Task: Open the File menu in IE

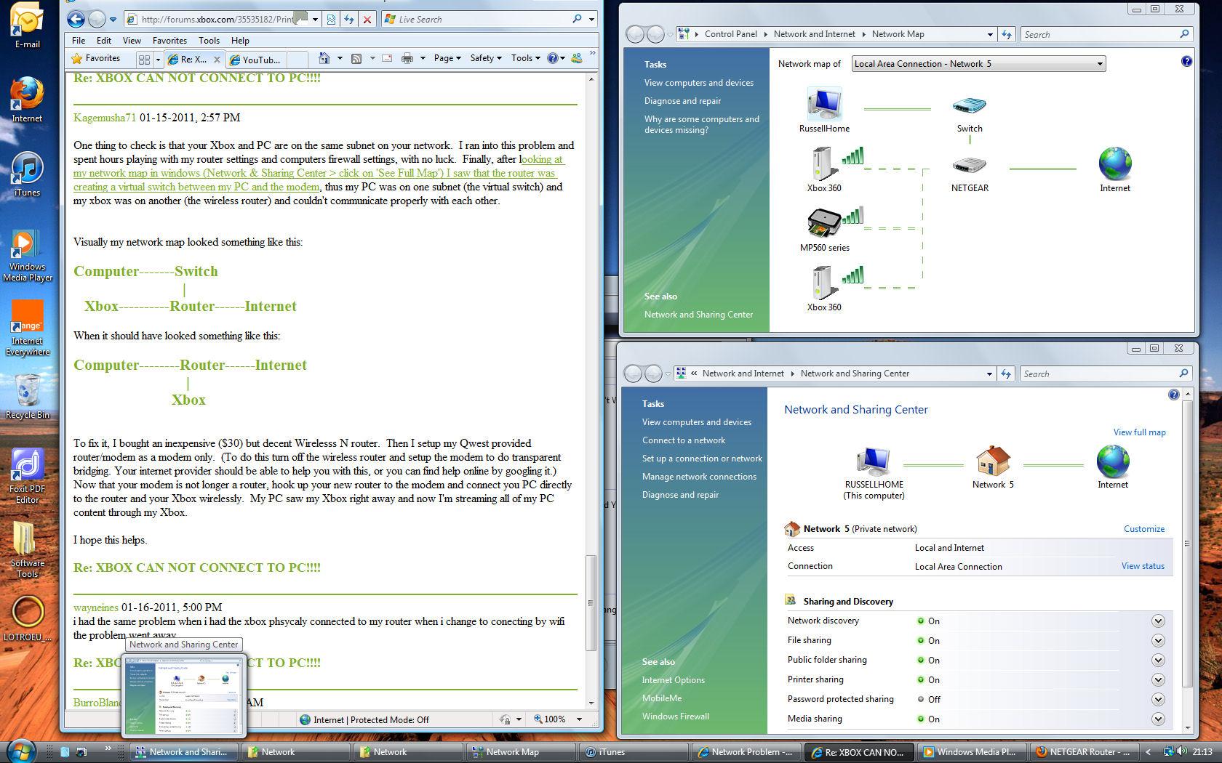Action: coord(79,41)
